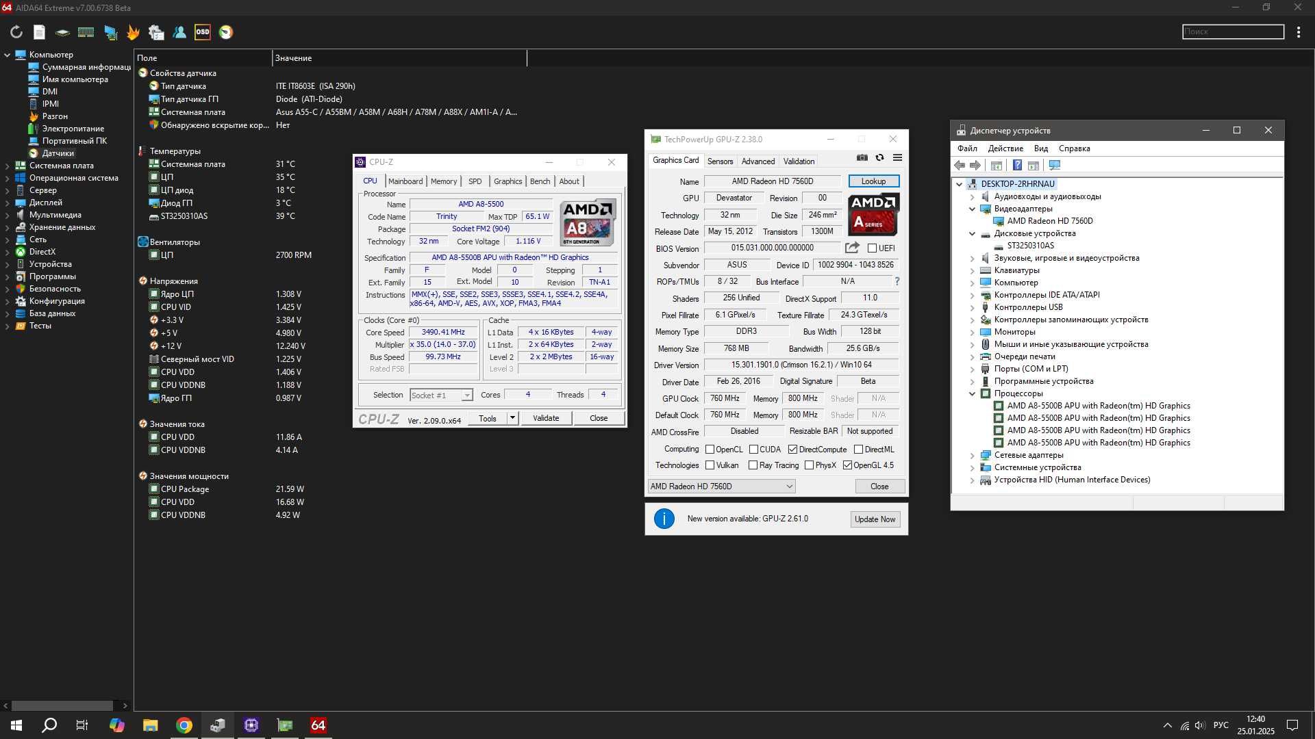
Task: Toggle the OSD panel icon
Action: [x=203, y=32]
